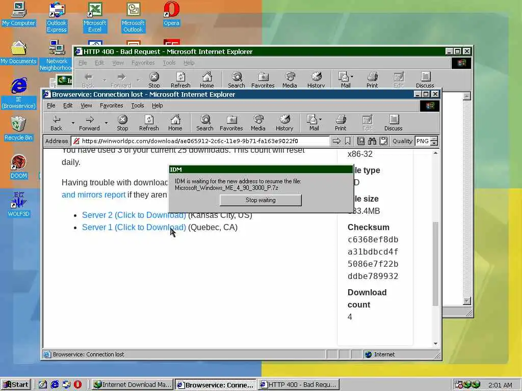Screen dimensions: 522x391
Task: Click the Forward button in Browservice window
Action: coord(89,123)
